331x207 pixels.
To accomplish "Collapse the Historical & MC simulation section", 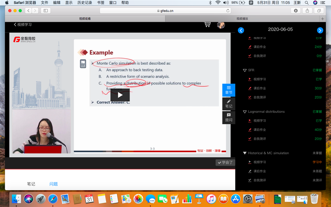I will [245, 153].
